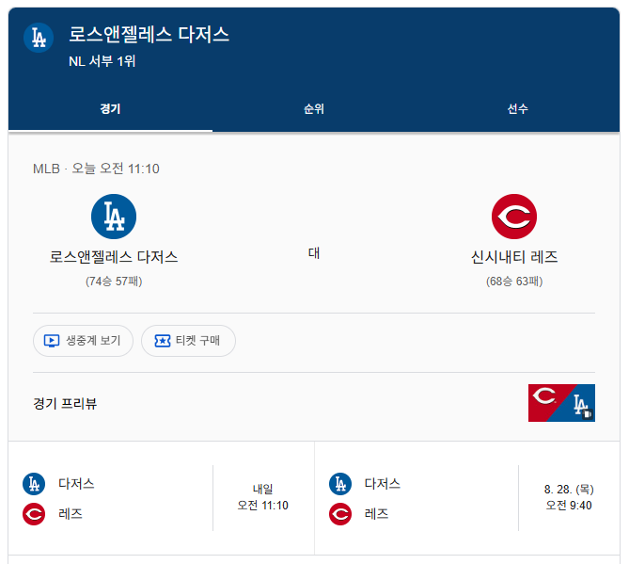Click the 생중계 보기 button

click(x=83, y=341)
